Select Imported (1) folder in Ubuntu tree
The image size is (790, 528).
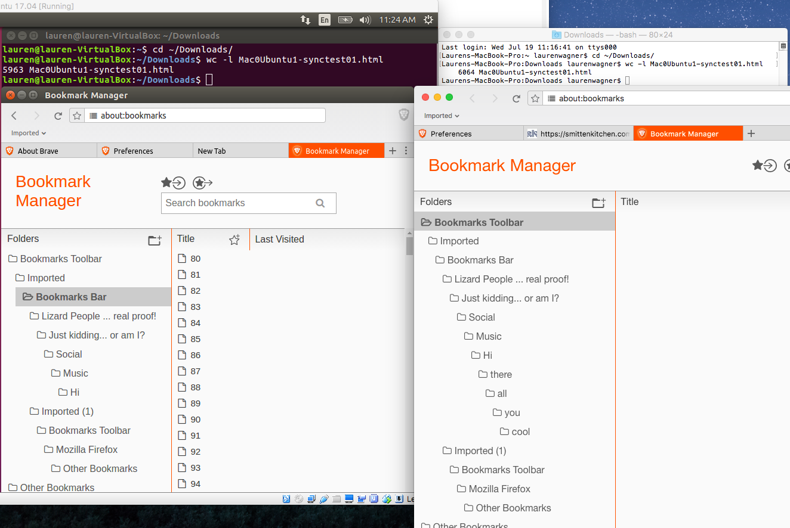click(x=61, y=411)
